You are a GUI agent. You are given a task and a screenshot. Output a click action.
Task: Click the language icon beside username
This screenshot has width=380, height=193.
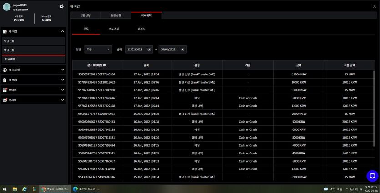click(x=61, y=6)
